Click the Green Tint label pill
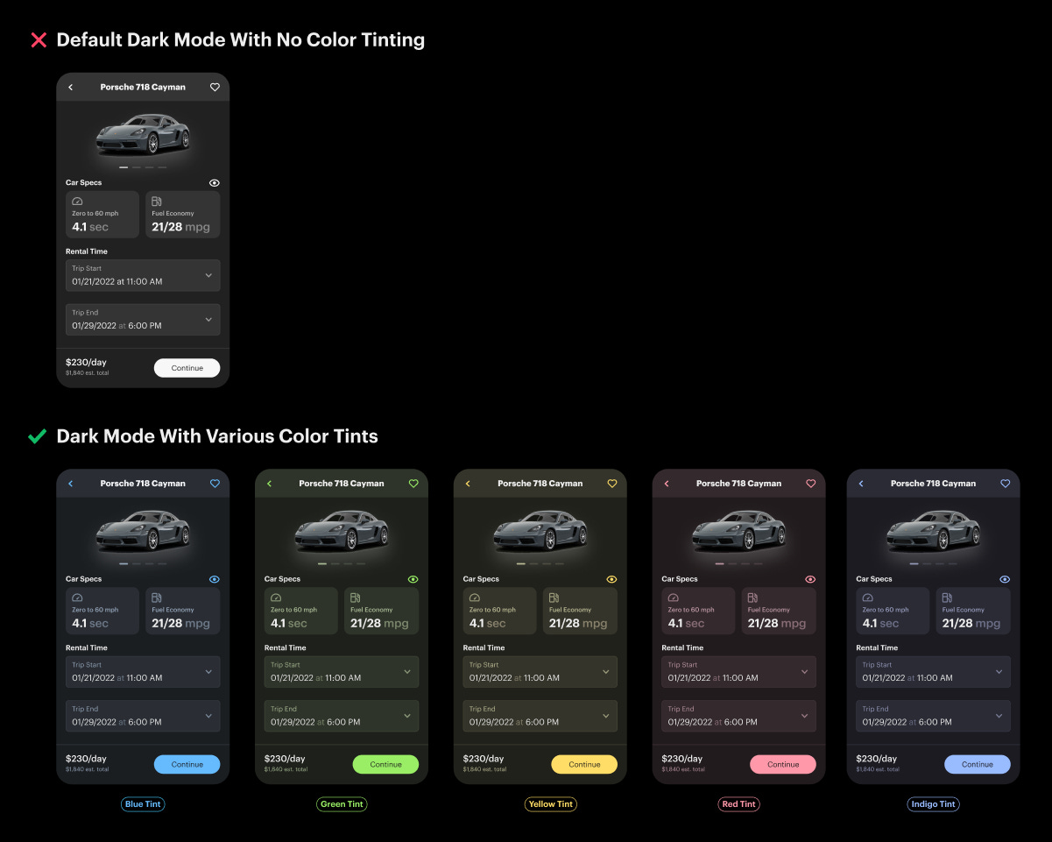1052x842 pixels. 342,804
